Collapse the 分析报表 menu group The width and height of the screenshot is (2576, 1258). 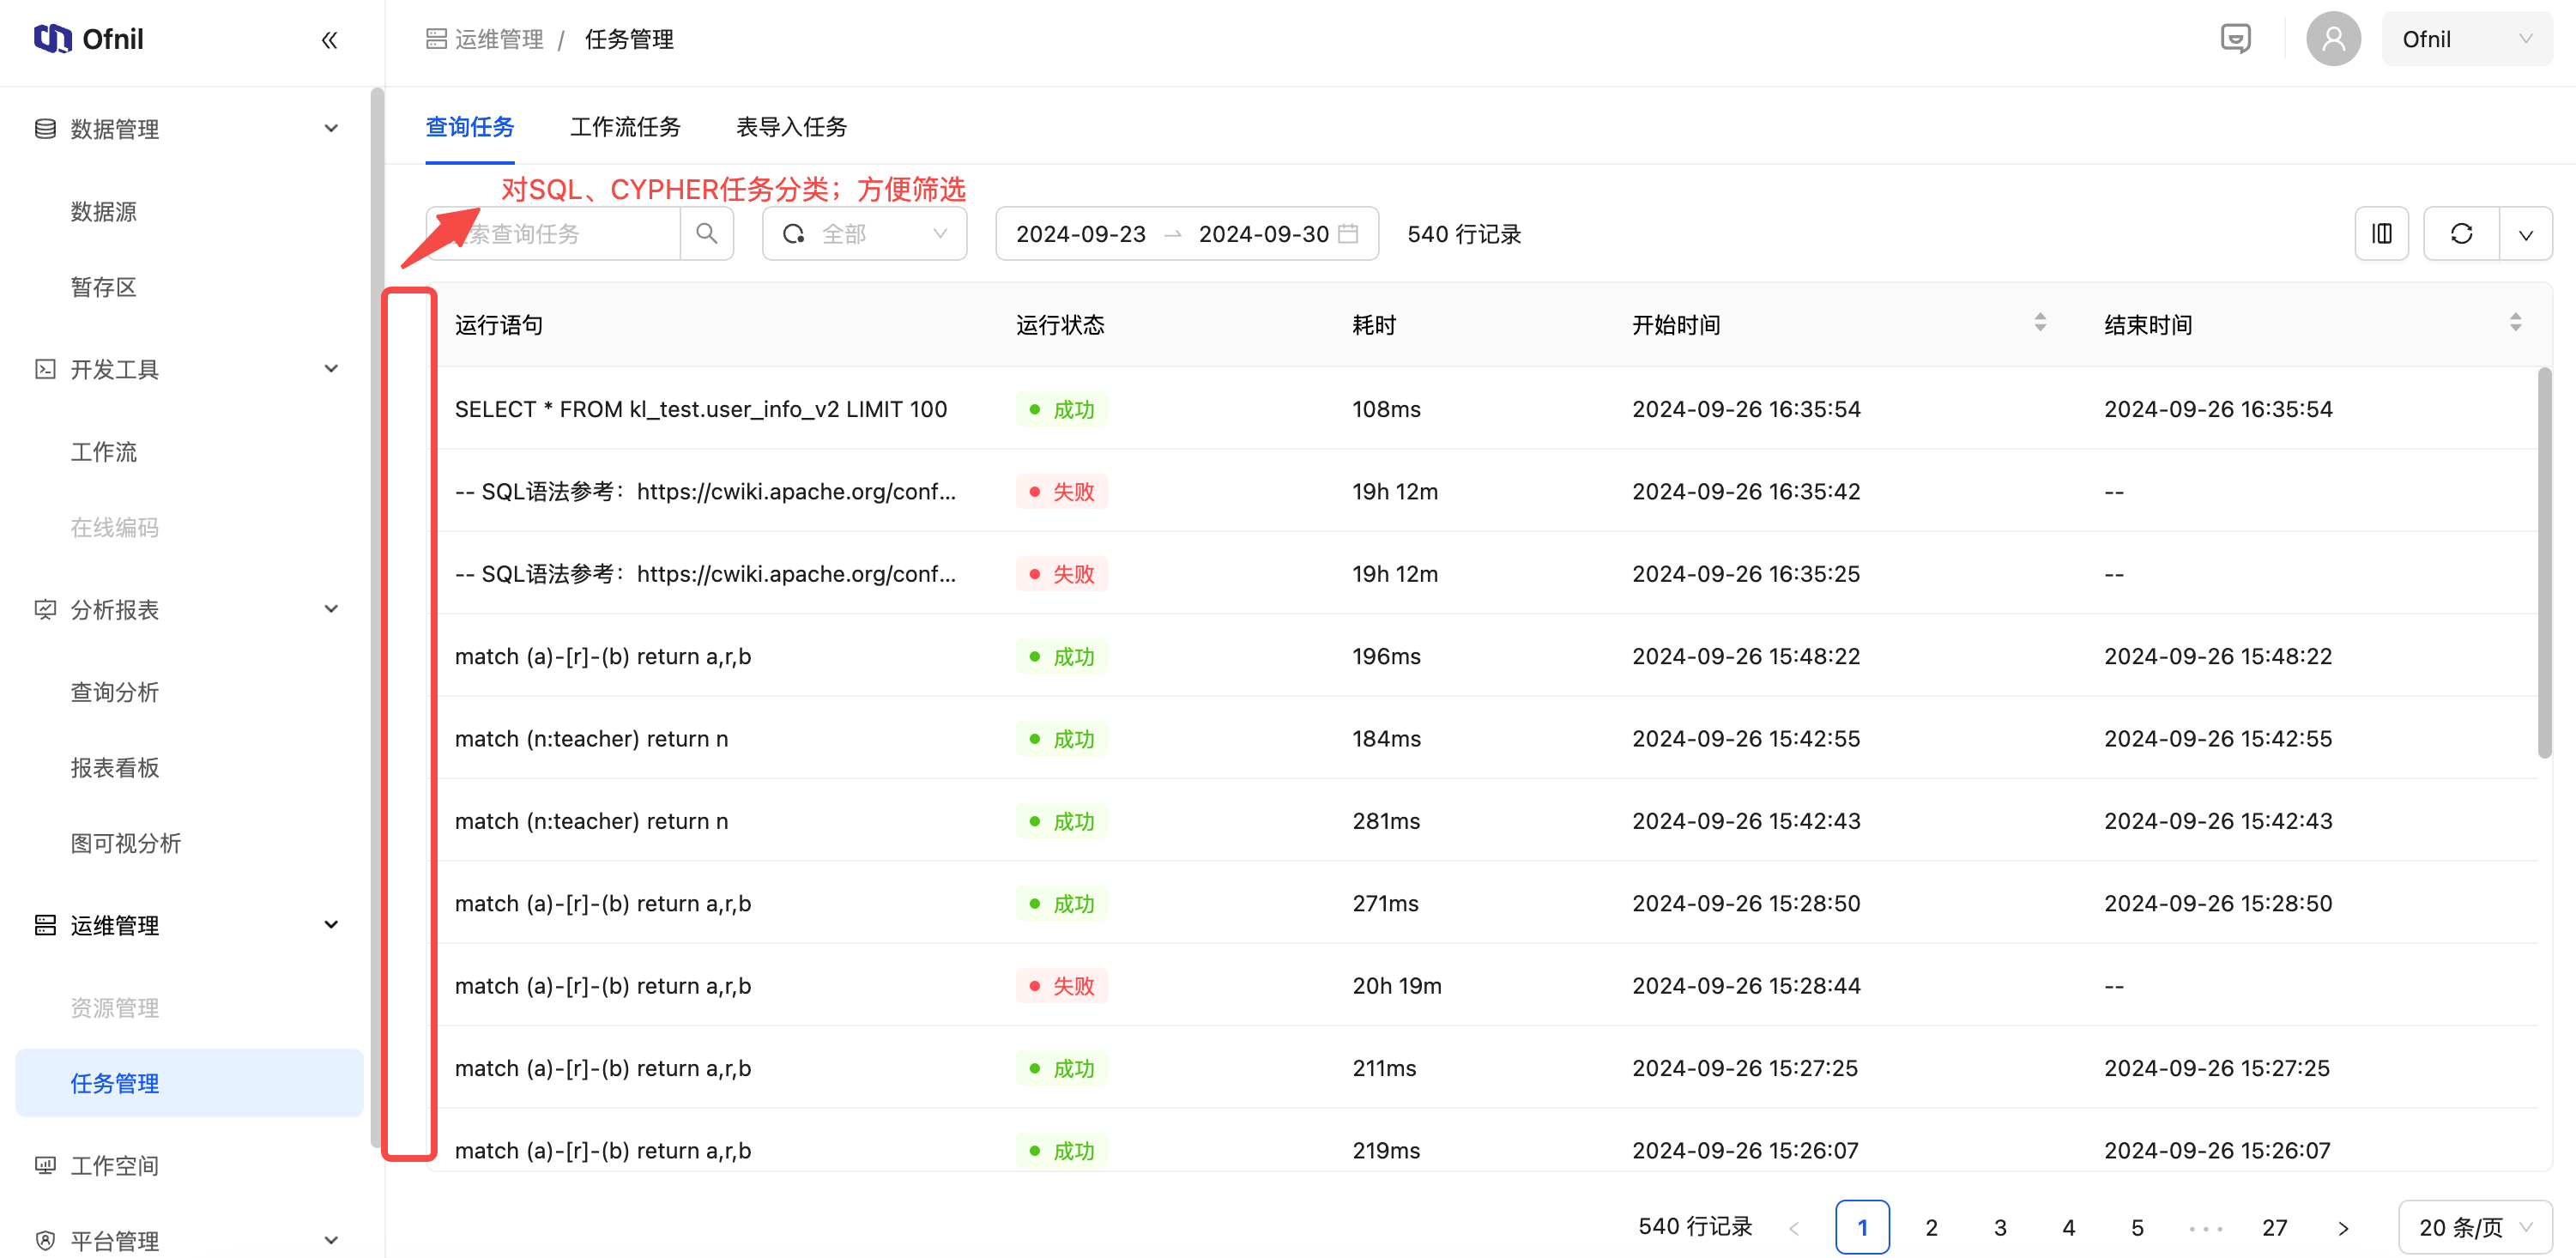[331, 609]
